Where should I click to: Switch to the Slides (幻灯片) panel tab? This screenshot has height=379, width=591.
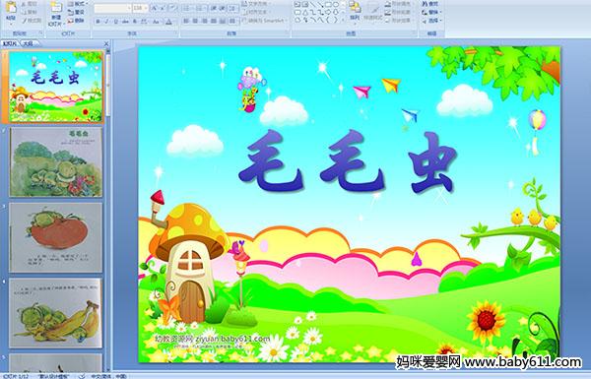click(x=10, y=43)
